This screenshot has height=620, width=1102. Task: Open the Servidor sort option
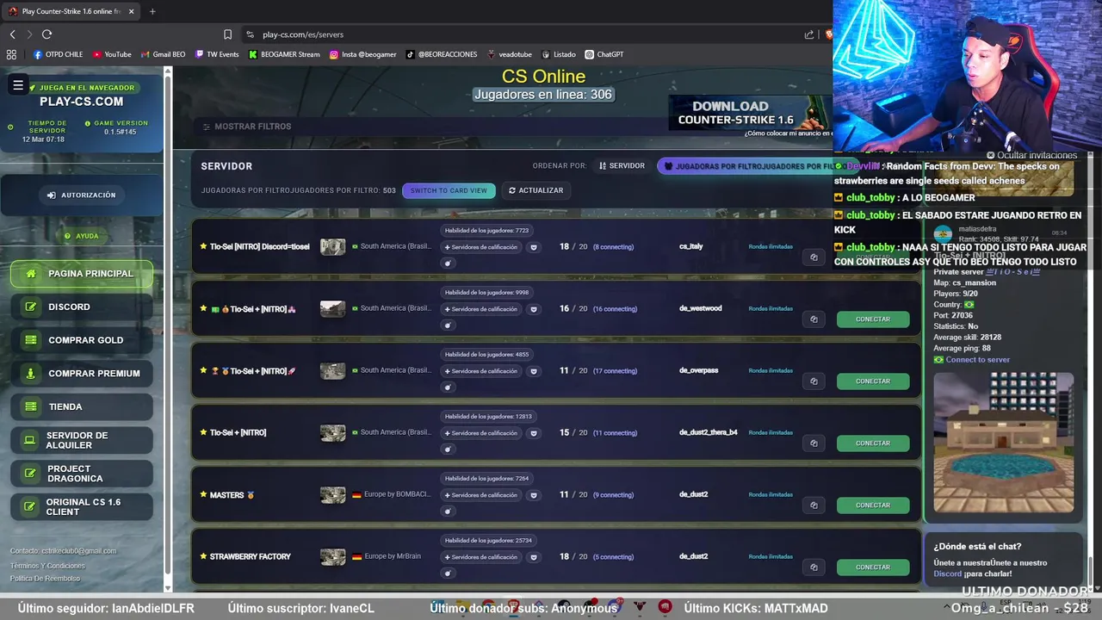point(622,165)
